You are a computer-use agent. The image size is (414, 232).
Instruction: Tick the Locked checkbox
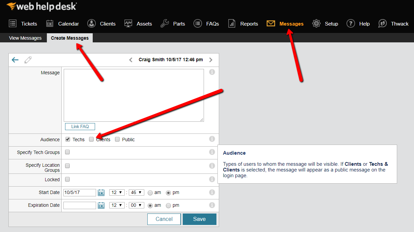[67, 179]
